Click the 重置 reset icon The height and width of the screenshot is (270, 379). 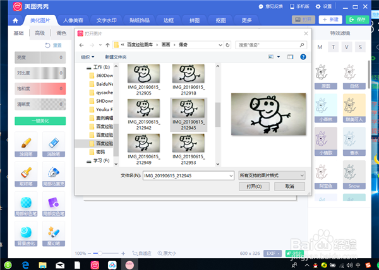click(47, 45)
